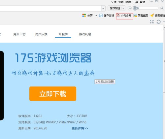Click the 大小：3337KB text
This screenshot has width=165, height=139.
77,116
